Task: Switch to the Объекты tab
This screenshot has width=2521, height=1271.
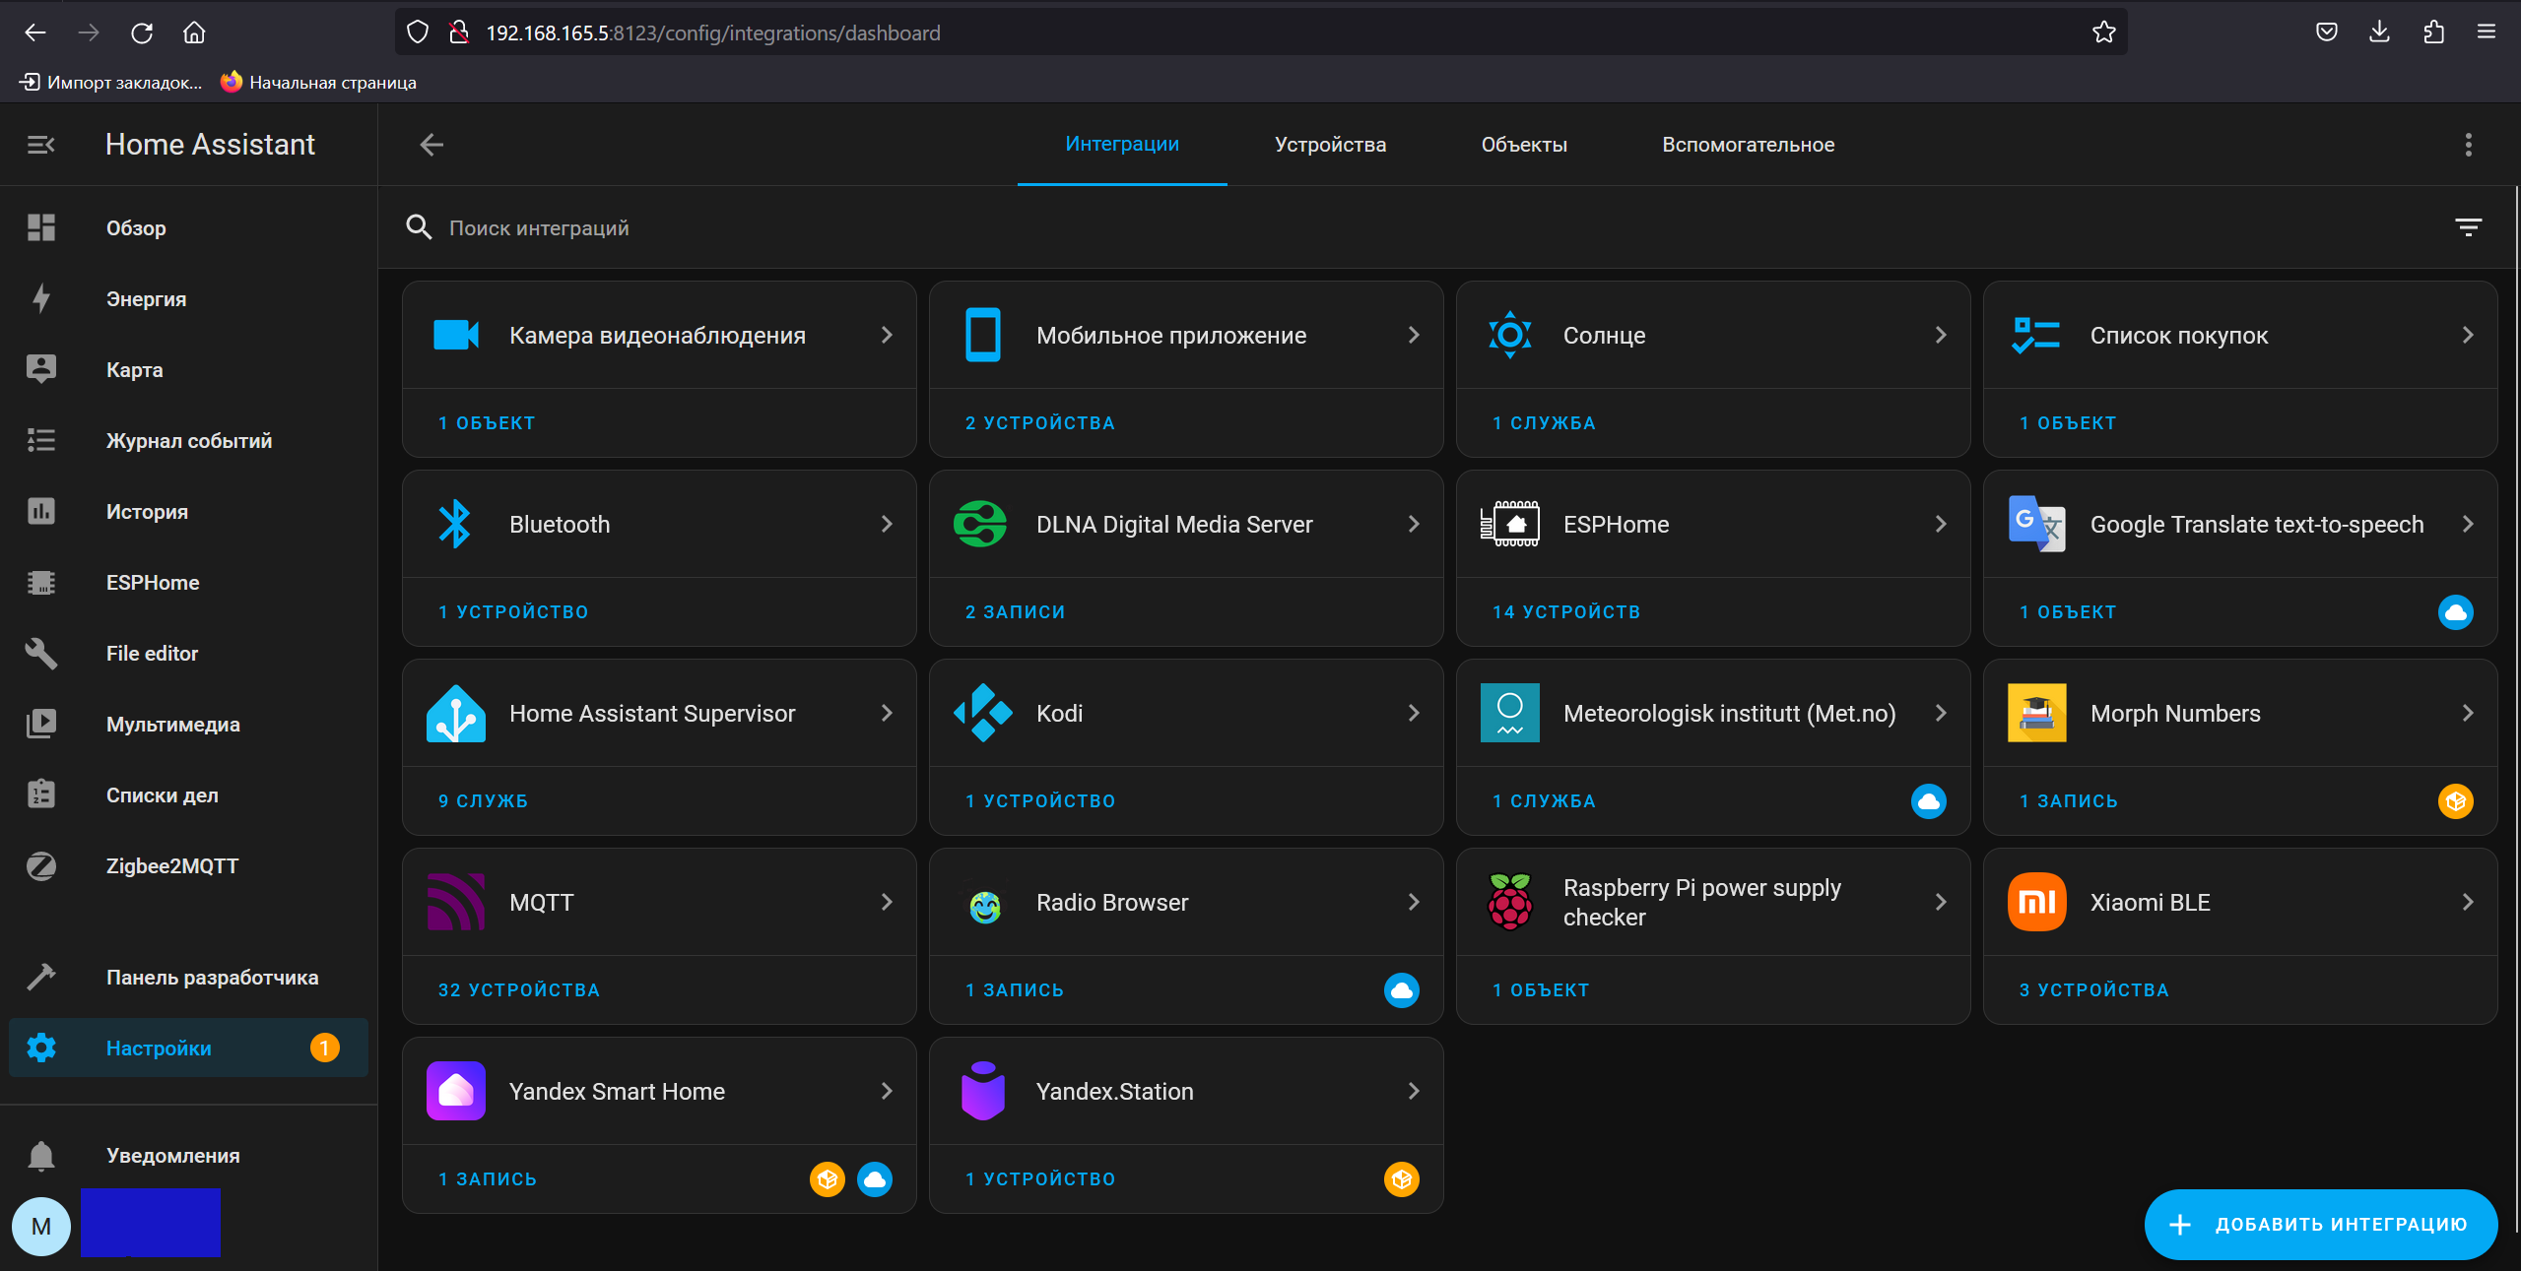Action: tap(1523, 145)
